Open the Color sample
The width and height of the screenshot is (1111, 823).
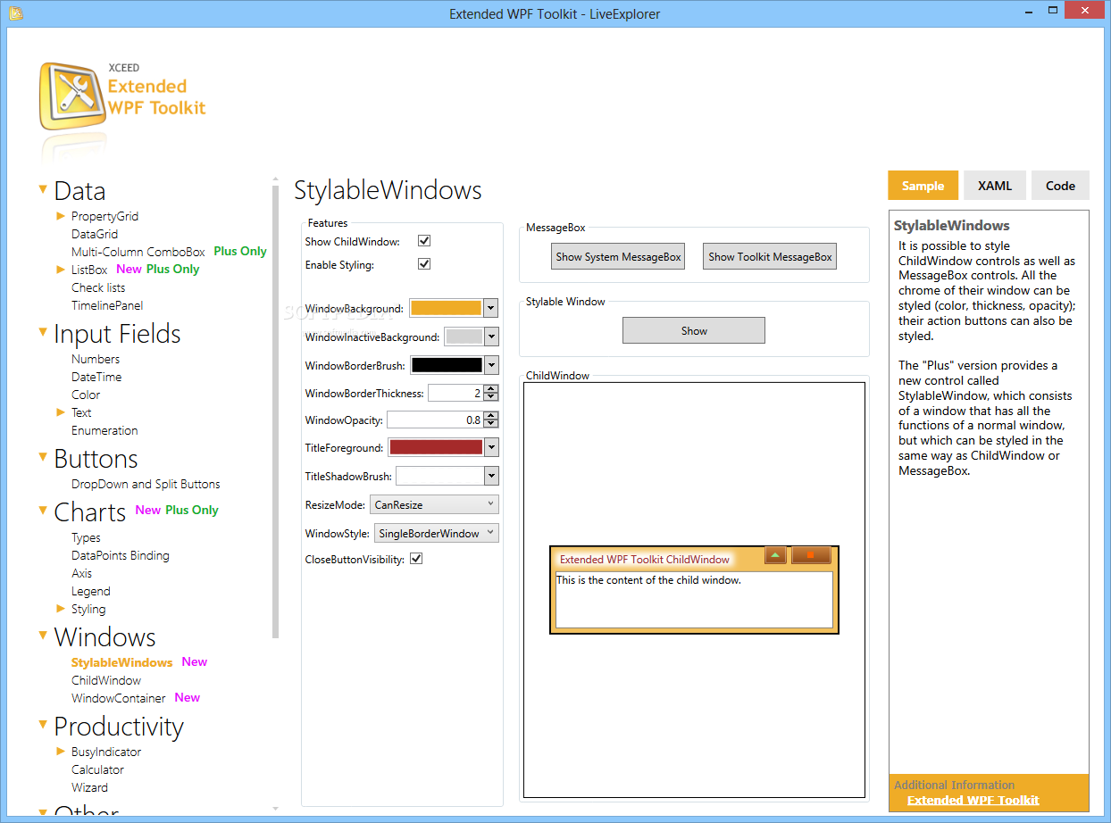pos(86,395)
